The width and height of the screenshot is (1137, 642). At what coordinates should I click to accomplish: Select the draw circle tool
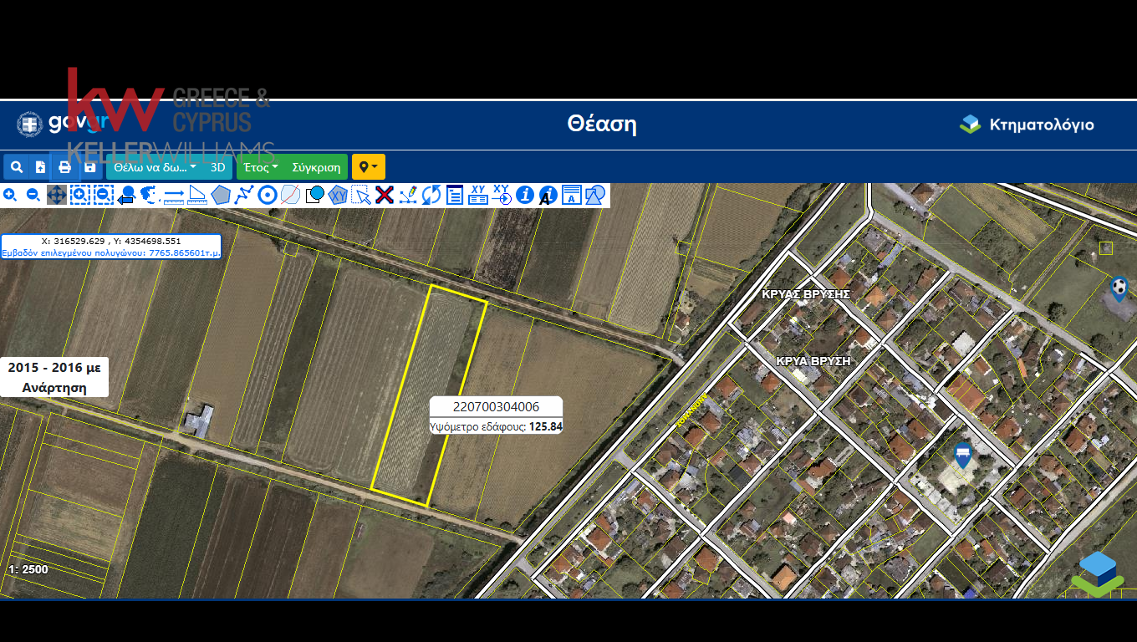268,195
